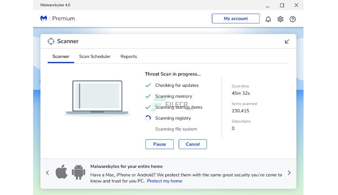The image size is (338, 195).
Task: Open the Scan Scheduler tab
Action: [x=95, y=56]
